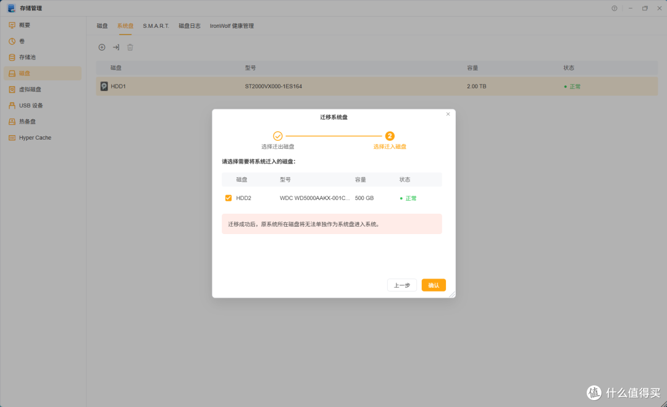This screenshot has height=407, width=667.
Task: Switch to the IronWolf 健康管理 tab
Action: coord(232,26)
